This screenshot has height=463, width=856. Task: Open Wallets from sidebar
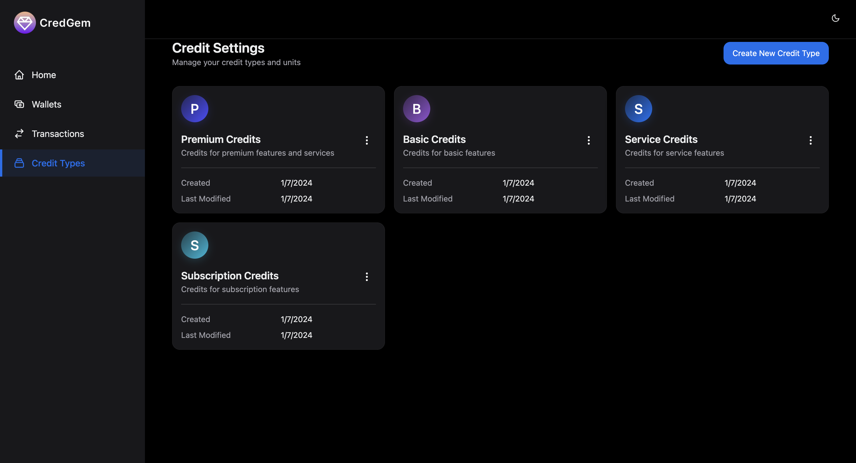pyautogui.click(x=46, y=104)
